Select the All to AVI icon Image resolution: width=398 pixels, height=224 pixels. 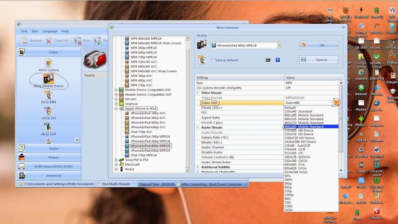48,111
